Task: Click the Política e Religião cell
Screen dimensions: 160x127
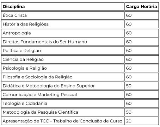Action: (62, 51)
